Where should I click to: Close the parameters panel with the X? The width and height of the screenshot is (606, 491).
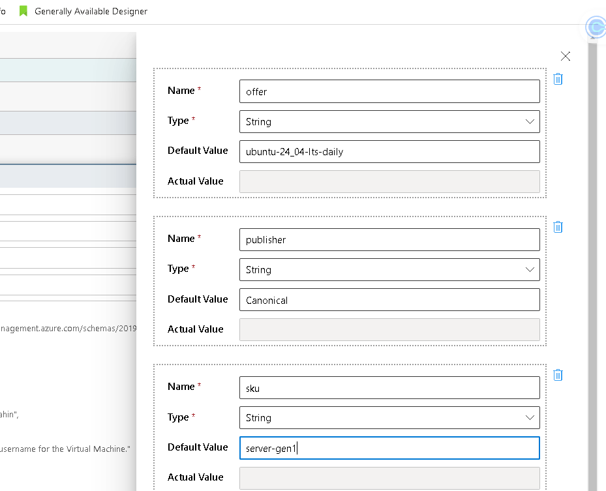[565, 56]
